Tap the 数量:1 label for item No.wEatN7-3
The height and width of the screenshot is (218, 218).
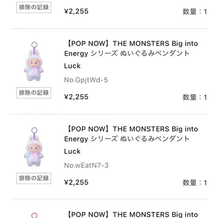[195, 182]
